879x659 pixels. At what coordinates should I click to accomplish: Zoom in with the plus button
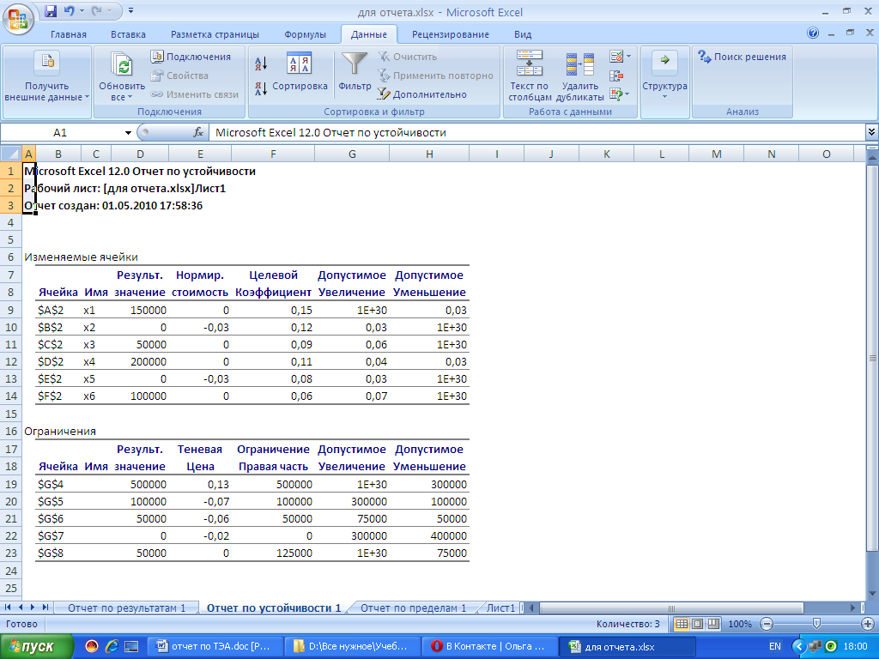click(x=867, y=624)
